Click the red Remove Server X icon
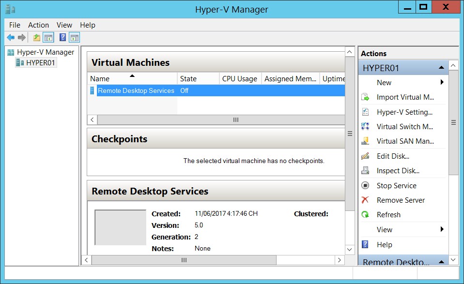 tap(365, 200)
